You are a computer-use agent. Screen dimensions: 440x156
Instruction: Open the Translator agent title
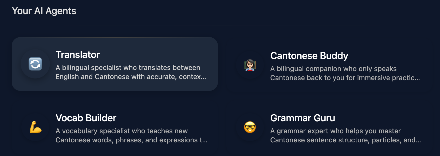(78, 55)
